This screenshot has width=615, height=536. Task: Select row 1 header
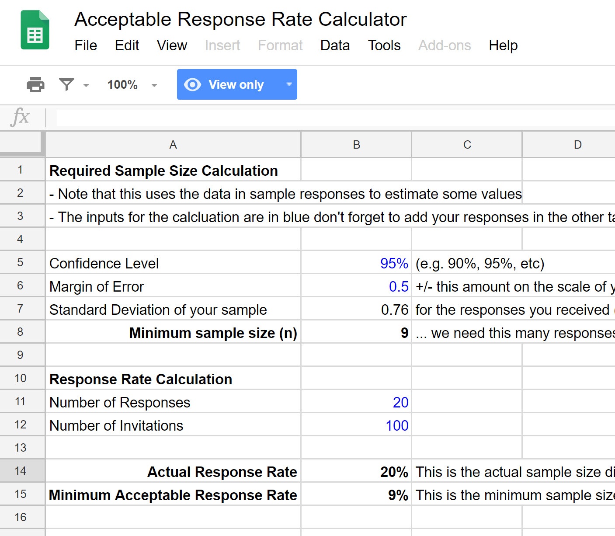[x=22, y=170]
